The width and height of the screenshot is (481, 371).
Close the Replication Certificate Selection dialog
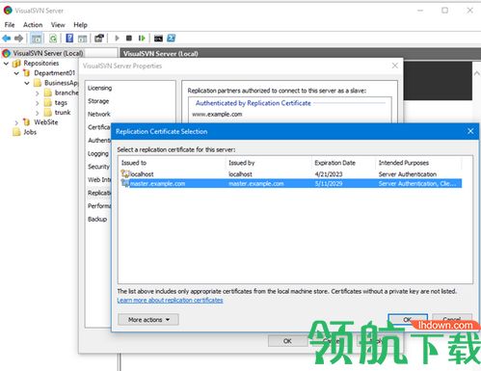coord(470,131)
